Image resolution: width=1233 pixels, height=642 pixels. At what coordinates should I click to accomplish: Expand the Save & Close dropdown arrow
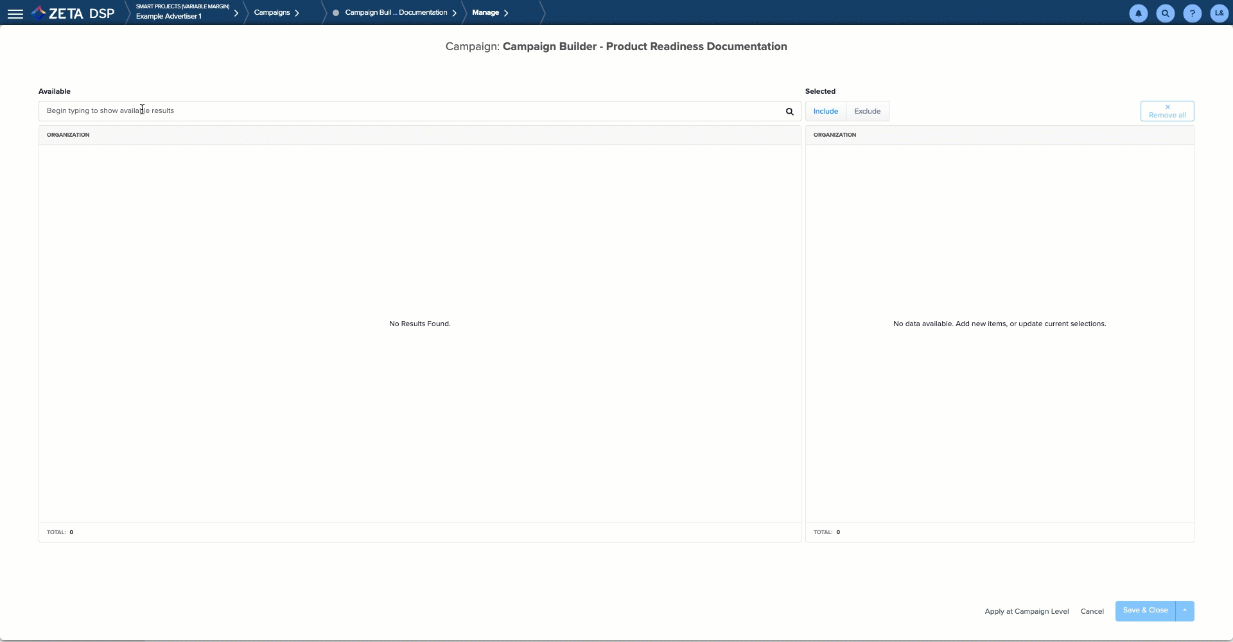1184,611
